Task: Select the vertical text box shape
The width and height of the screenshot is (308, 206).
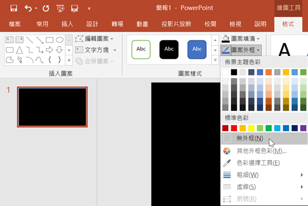Action: click(x=19, y=40)
